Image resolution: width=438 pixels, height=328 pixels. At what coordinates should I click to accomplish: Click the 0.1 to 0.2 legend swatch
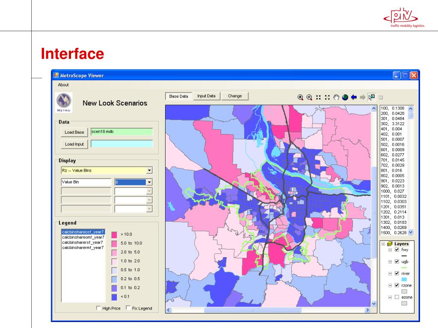coord(114,288)
